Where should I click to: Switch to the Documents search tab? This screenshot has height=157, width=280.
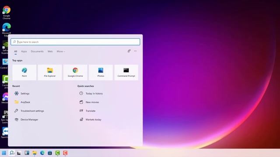click(37, 51)
